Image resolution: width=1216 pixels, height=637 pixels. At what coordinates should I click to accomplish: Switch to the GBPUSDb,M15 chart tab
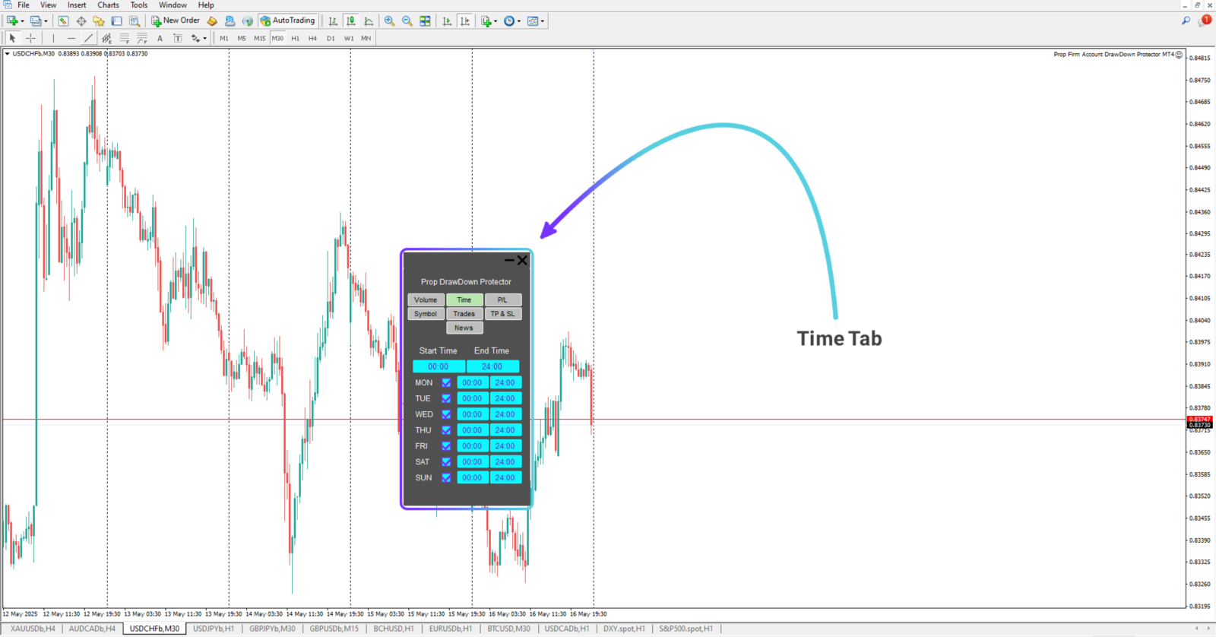click(x=334, y=629)
